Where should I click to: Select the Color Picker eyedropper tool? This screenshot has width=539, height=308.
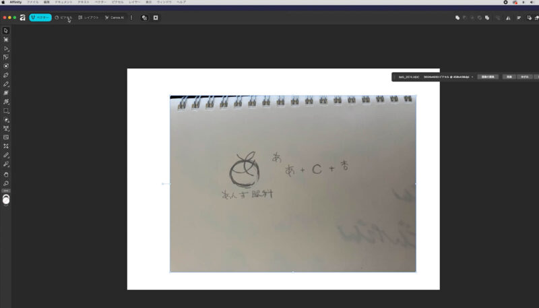coord(6,164)
